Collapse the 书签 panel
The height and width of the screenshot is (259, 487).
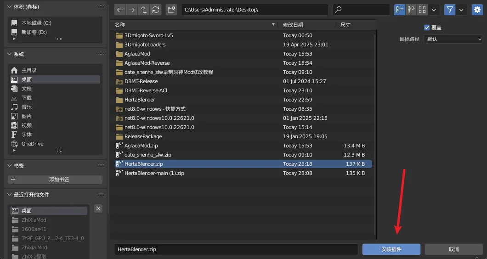tap(9, 165)
